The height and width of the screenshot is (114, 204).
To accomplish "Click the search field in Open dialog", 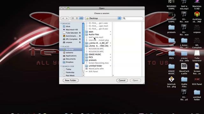I will (x=133, y=18).
